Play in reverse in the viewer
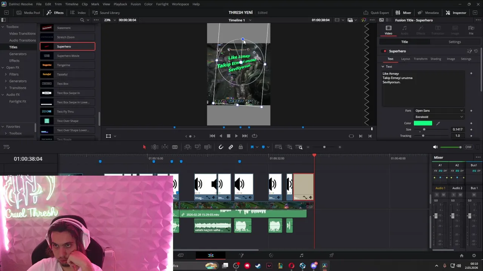This screenshot has height=271, width=483. 221,136
